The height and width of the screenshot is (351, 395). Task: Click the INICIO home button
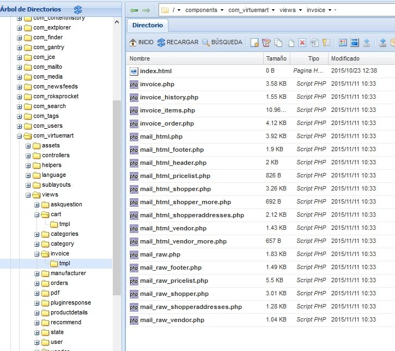tap(141, 42)
